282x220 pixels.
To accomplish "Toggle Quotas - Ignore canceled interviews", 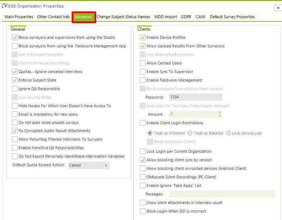I will [x=15, y=72].
